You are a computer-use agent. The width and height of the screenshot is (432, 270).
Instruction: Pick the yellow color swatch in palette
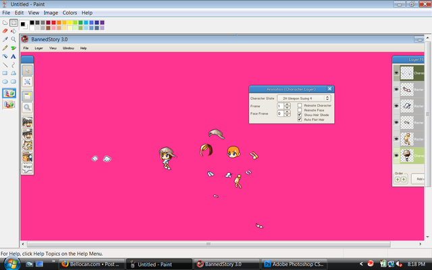point(70,22)
